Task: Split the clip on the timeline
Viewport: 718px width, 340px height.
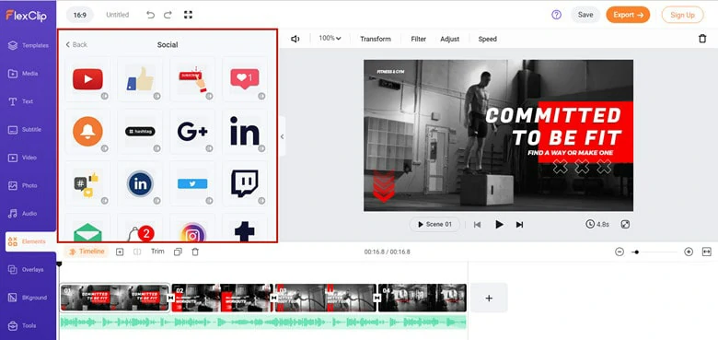Action: pyautogui.click(x=137, y=252)
